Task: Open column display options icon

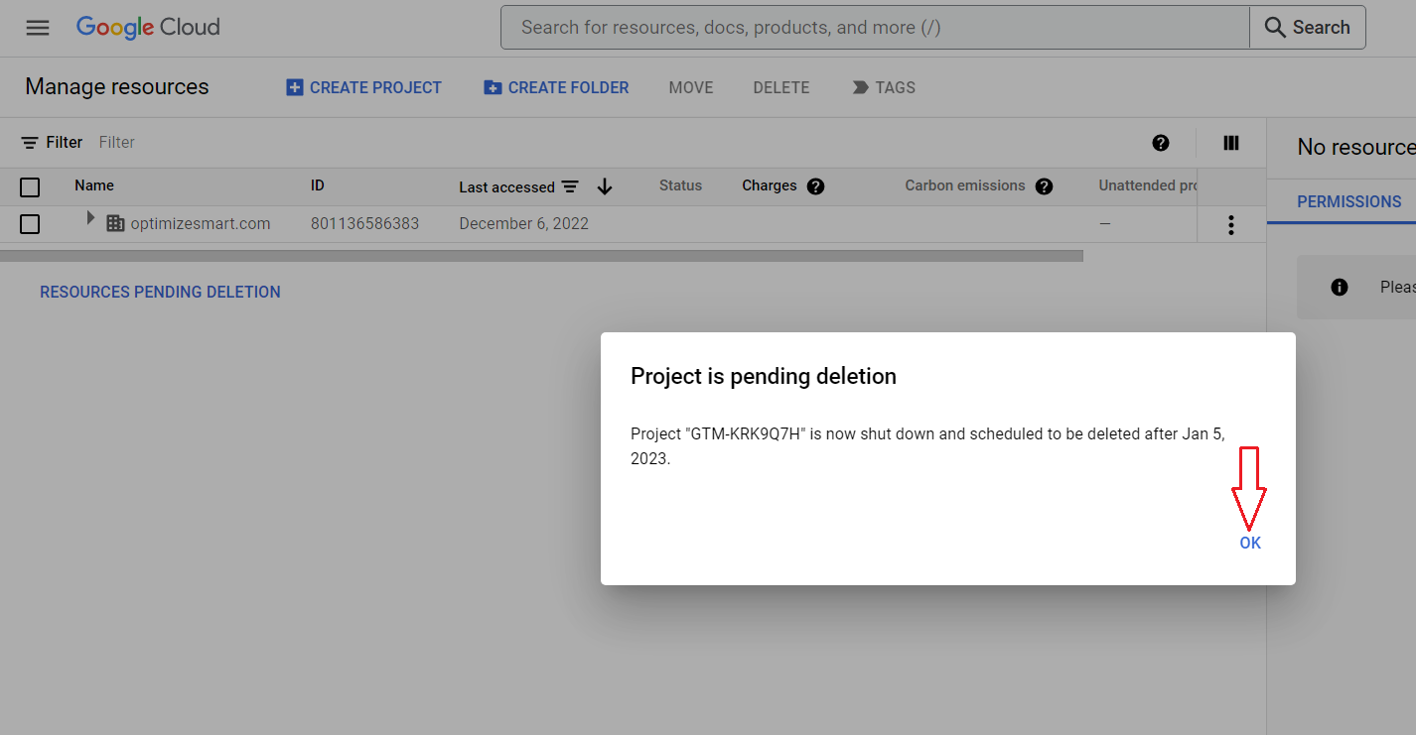Action: (x=1231, y=143)
